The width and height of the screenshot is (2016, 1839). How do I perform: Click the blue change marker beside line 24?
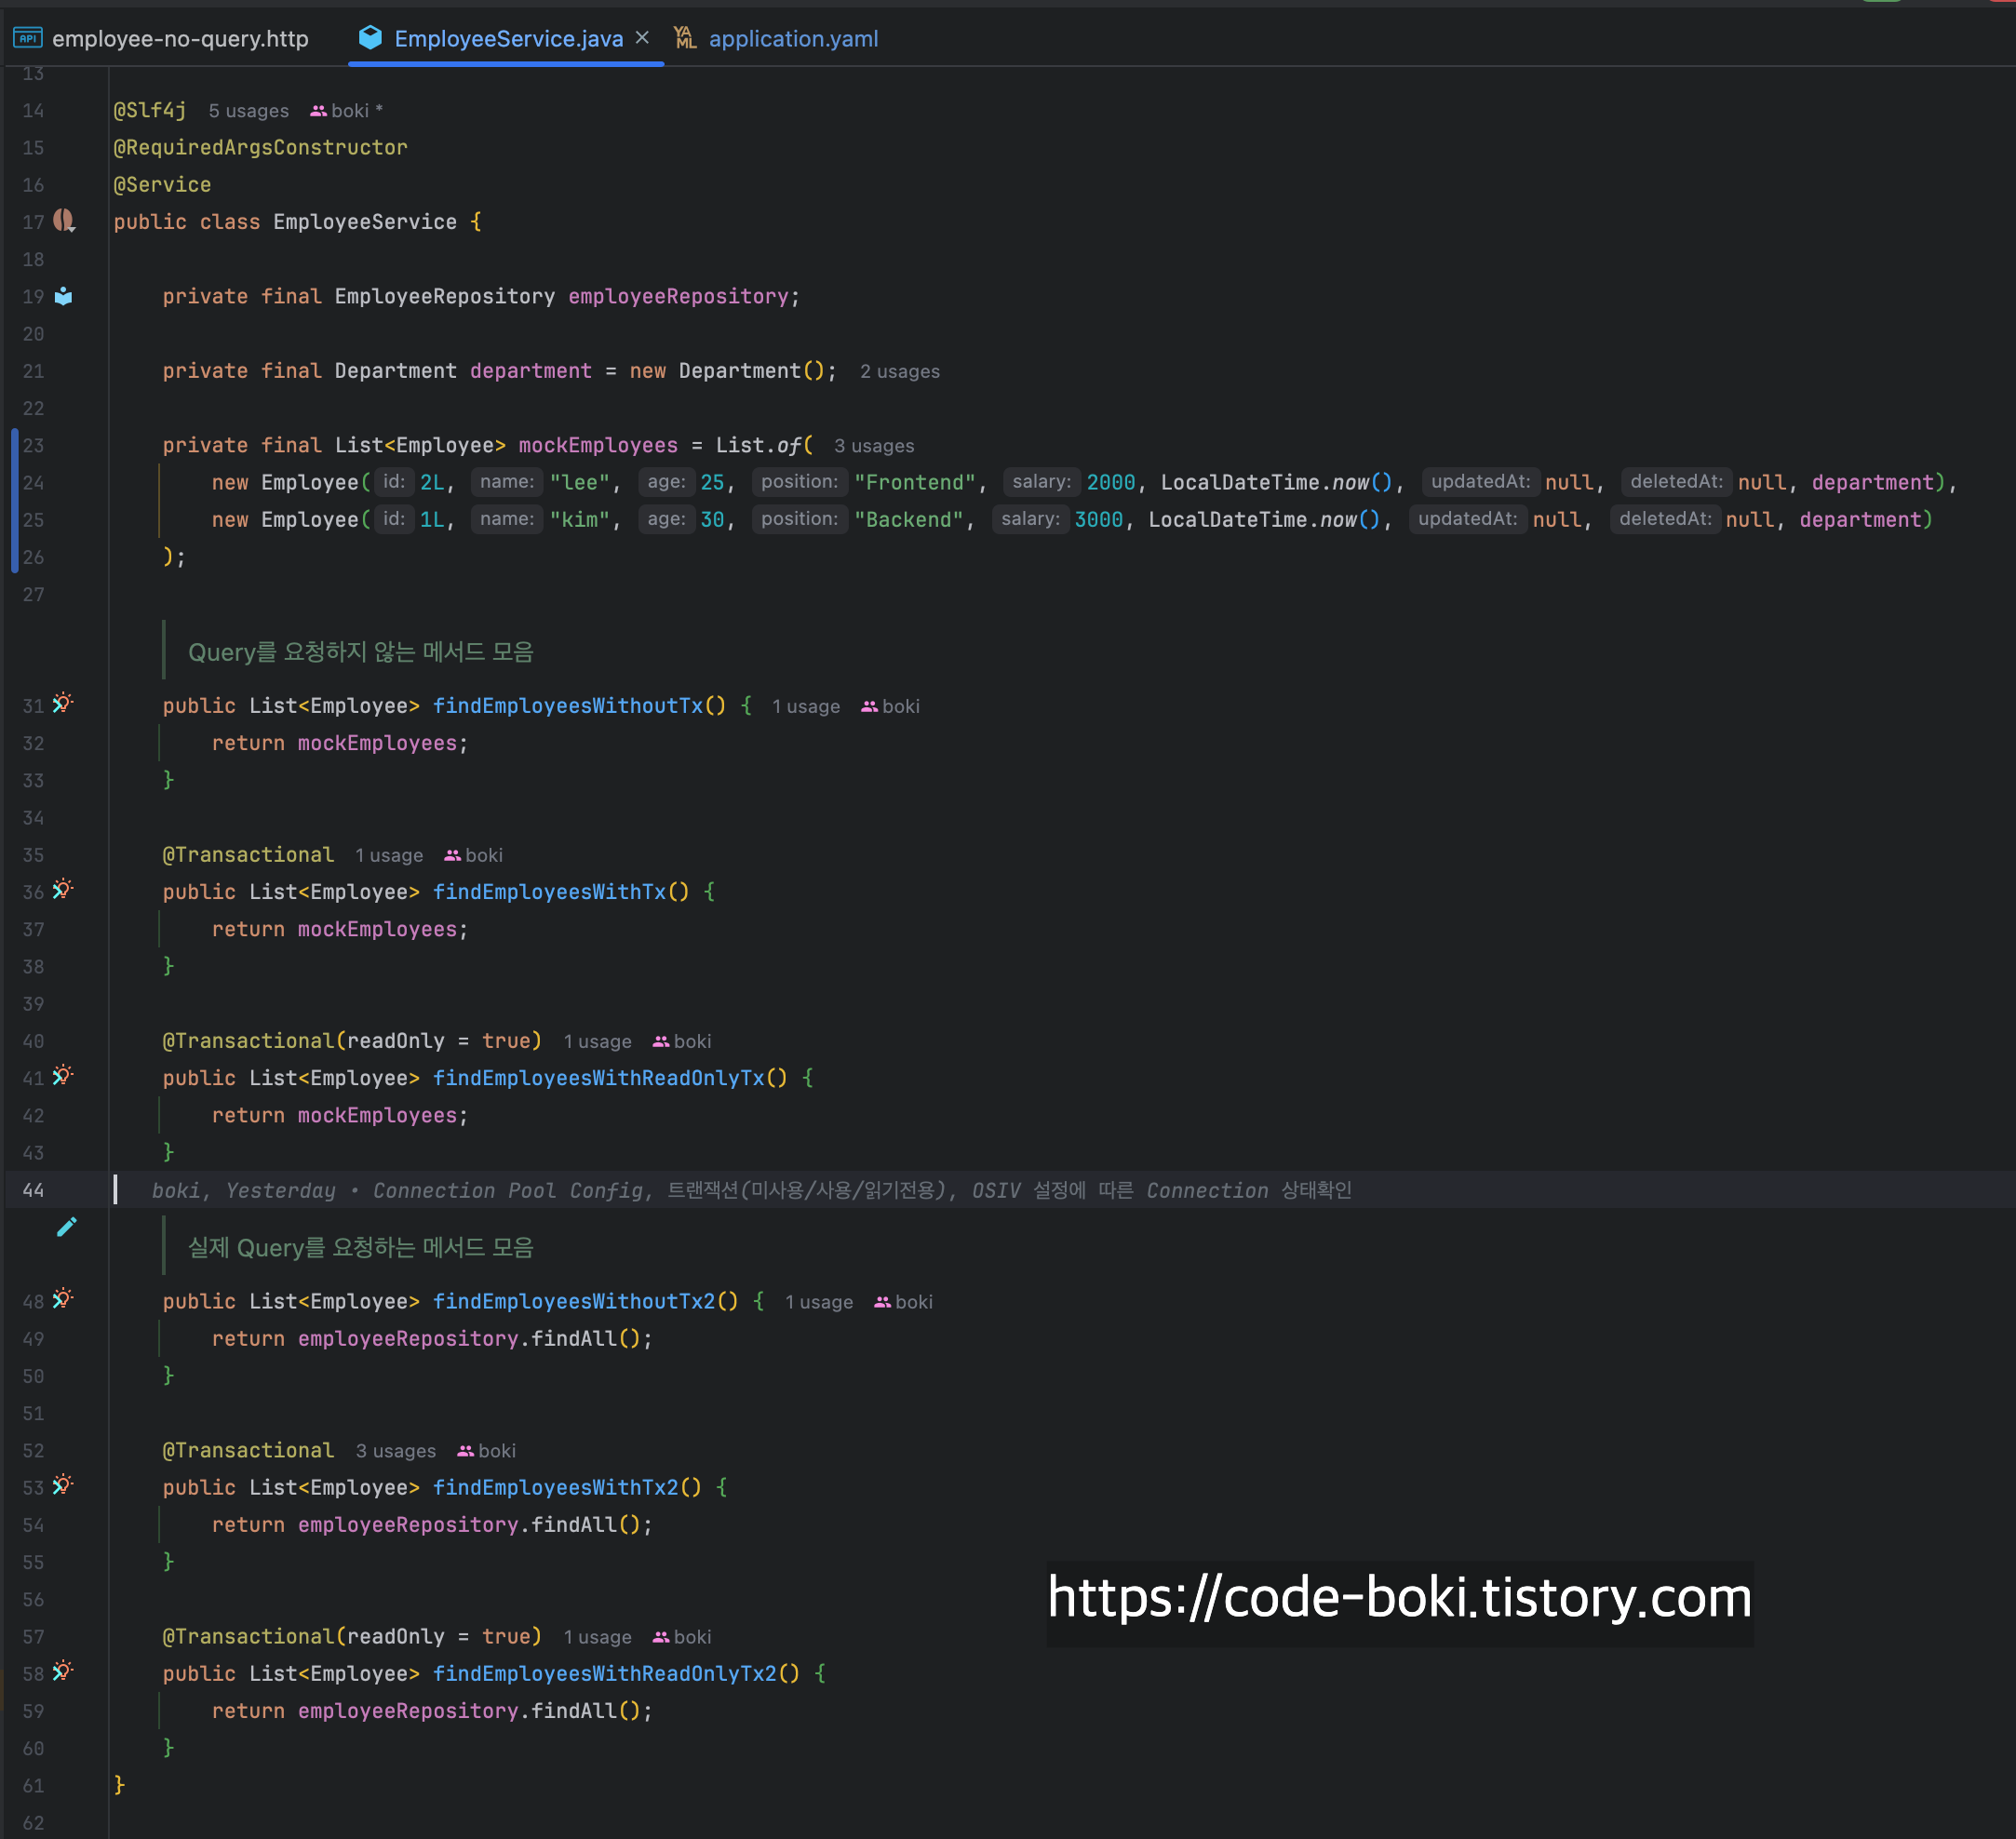point(15,483)
